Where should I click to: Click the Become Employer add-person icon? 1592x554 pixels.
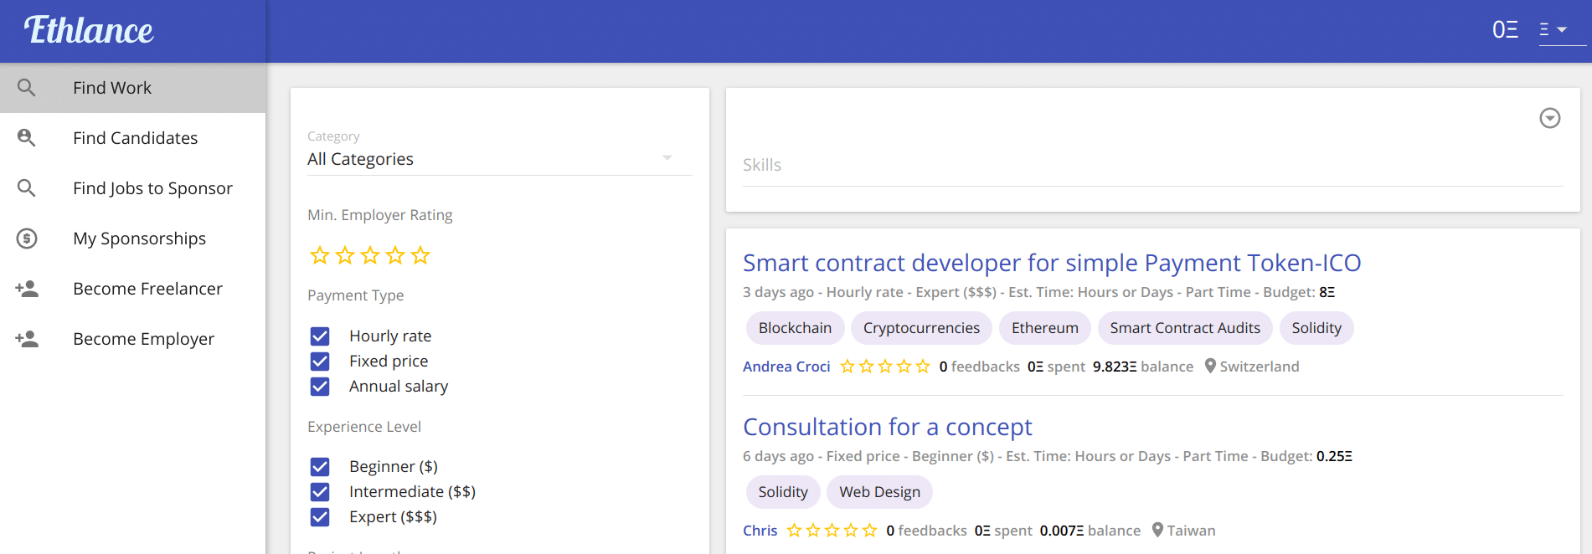point(27,339)
